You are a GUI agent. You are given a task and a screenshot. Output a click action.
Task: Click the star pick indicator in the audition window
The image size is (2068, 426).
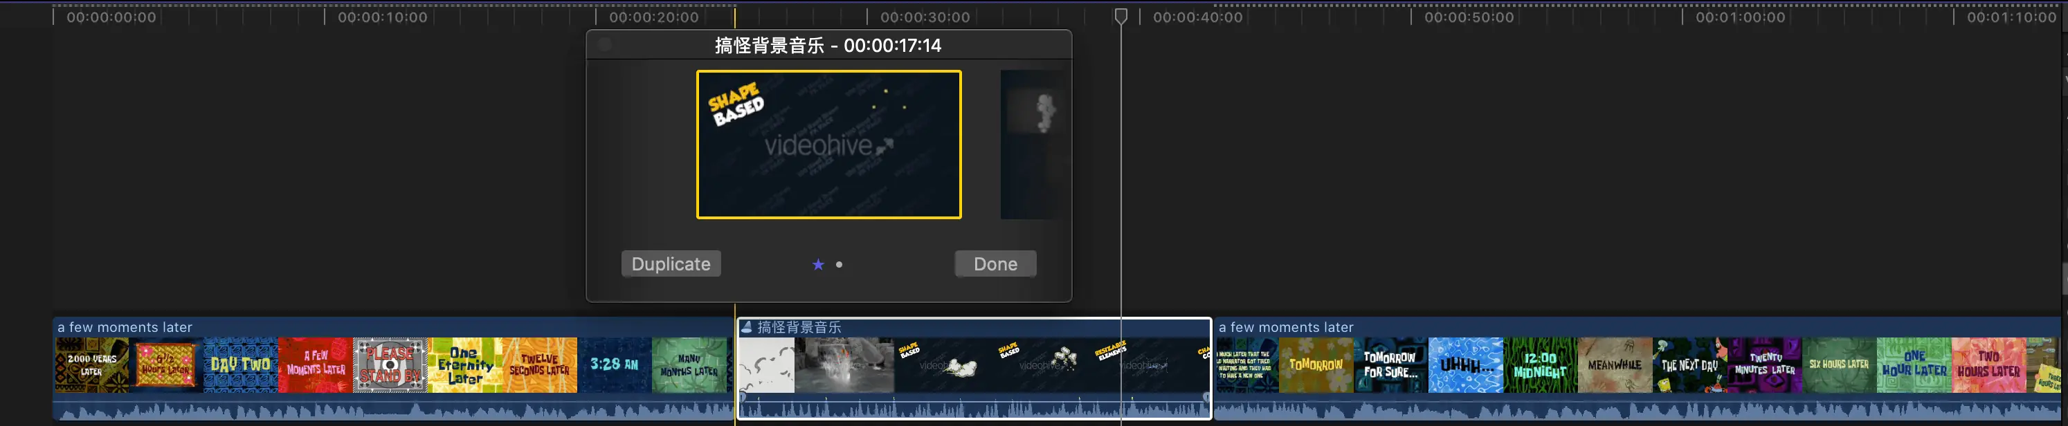click(817, 264)
